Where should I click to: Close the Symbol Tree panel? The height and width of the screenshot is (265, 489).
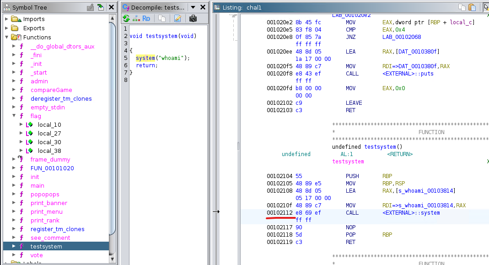coord(111,7)
